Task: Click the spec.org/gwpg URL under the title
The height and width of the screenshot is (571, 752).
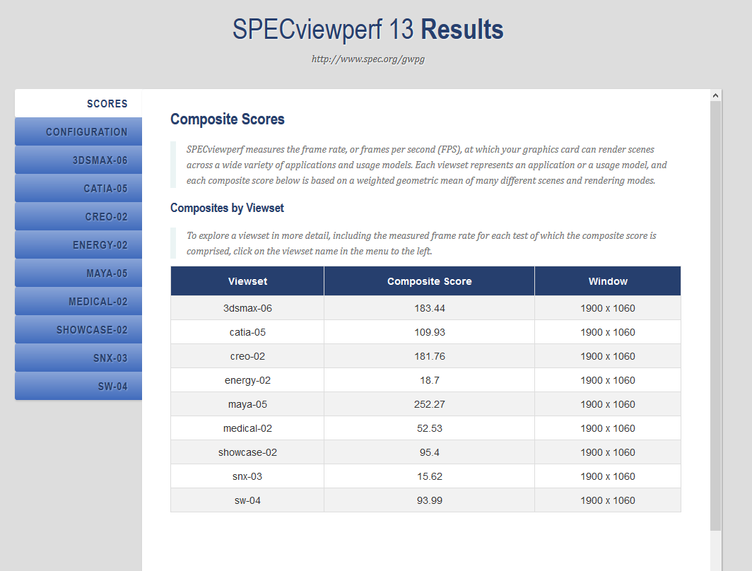Action: click(368, 59)
